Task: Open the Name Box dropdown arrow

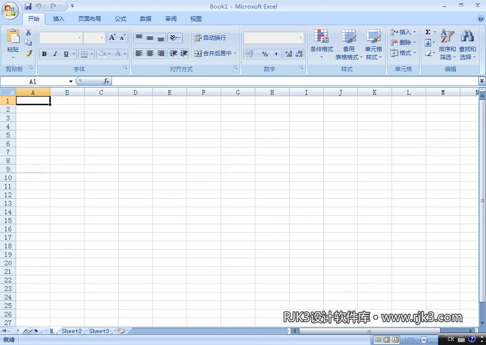Action: (71, 82)
